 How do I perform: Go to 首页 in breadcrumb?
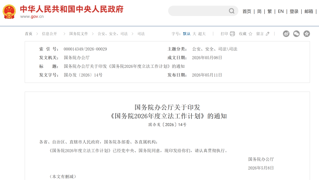click(29, 34)
